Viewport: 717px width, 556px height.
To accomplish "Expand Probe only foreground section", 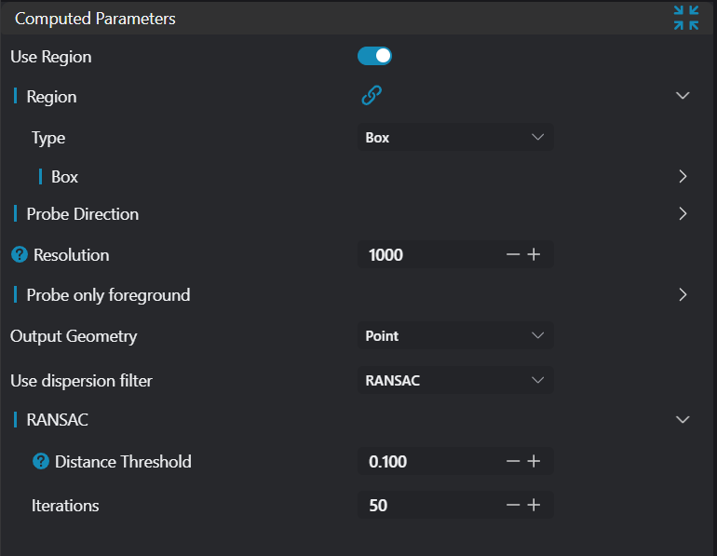I will 683,295.
